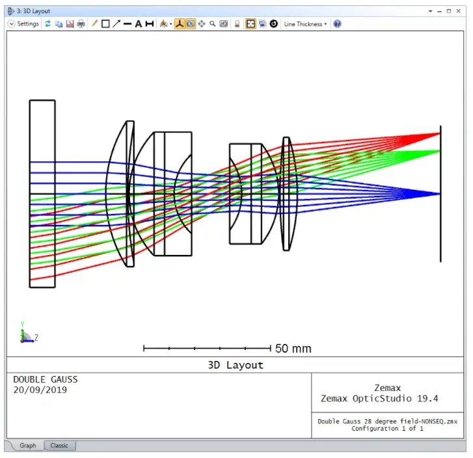Add a text annotation with A tool
This screenshot has height=458, width=473.
[x=138, y=24]
